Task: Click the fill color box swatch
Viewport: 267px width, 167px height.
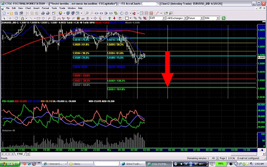Action: click(x=127, y=18)
